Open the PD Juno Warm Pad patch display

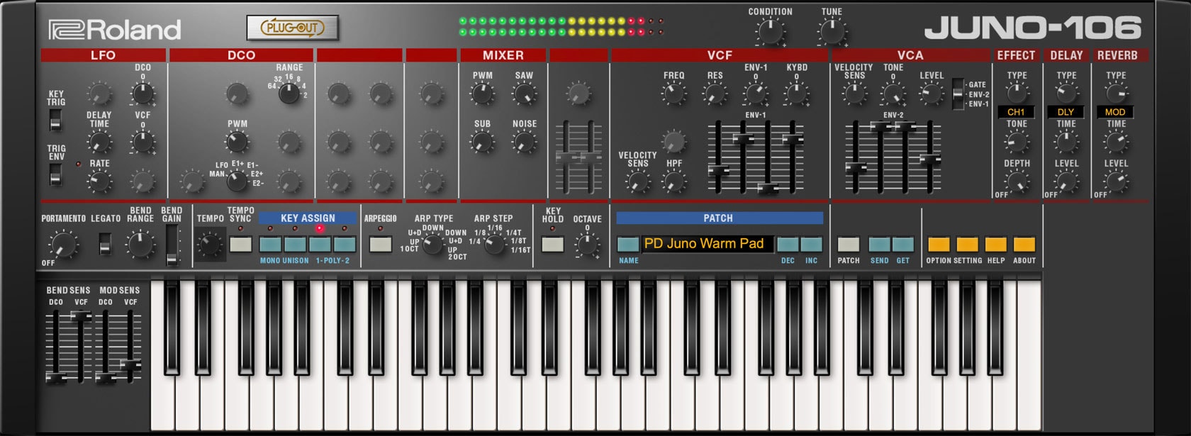tap(708, 244)
